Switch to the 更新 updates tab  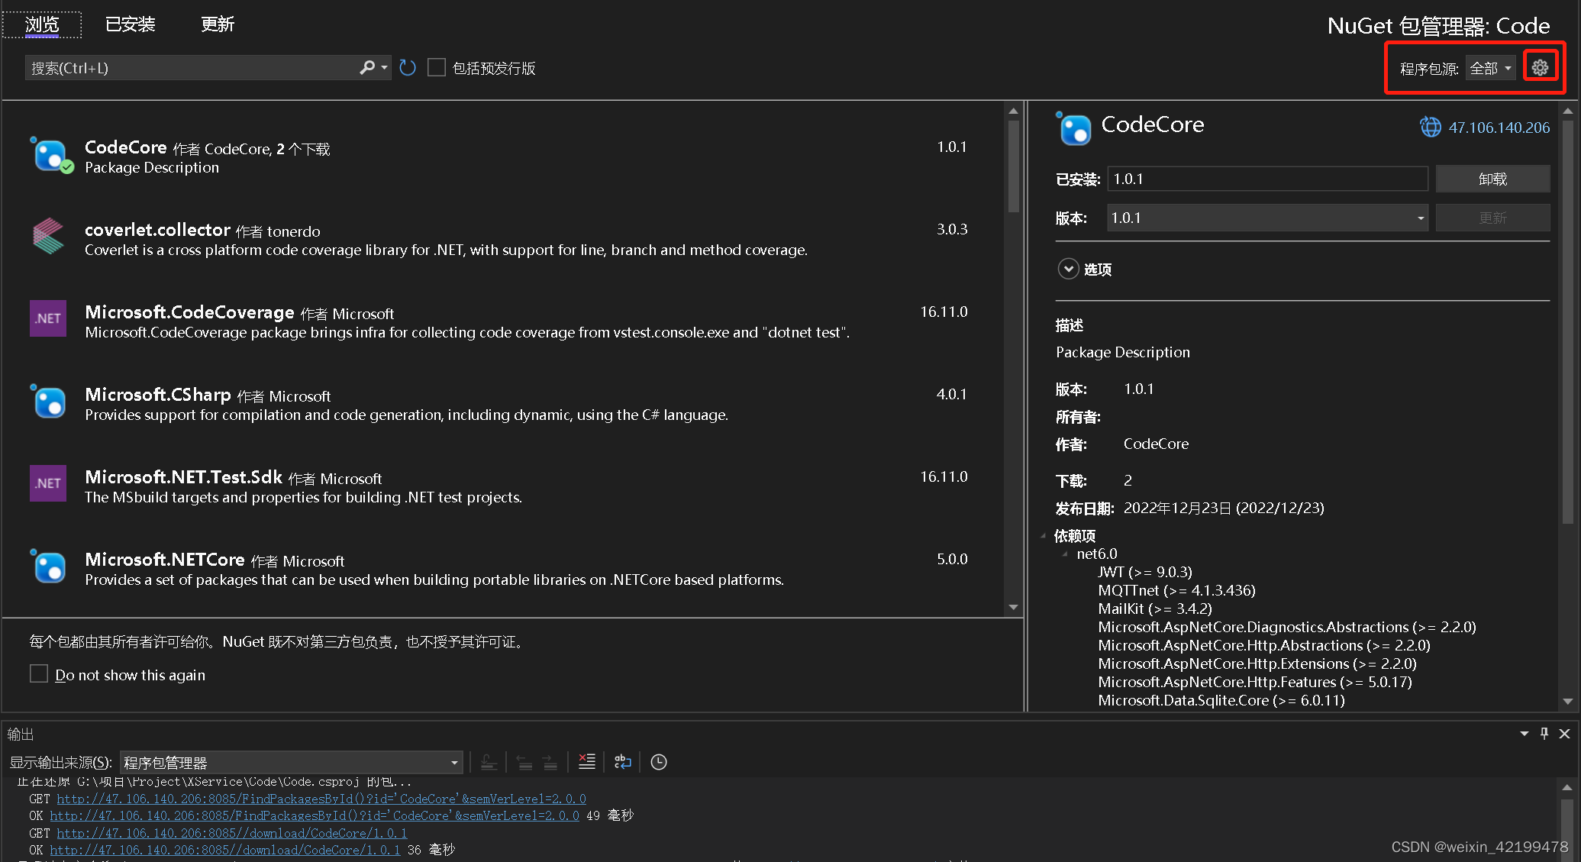click(x=217, y=24)
